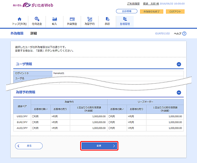
Task: Click EUR/JPY リーブオーダー ×利用 sell cell
Action: tap(137, 122)
